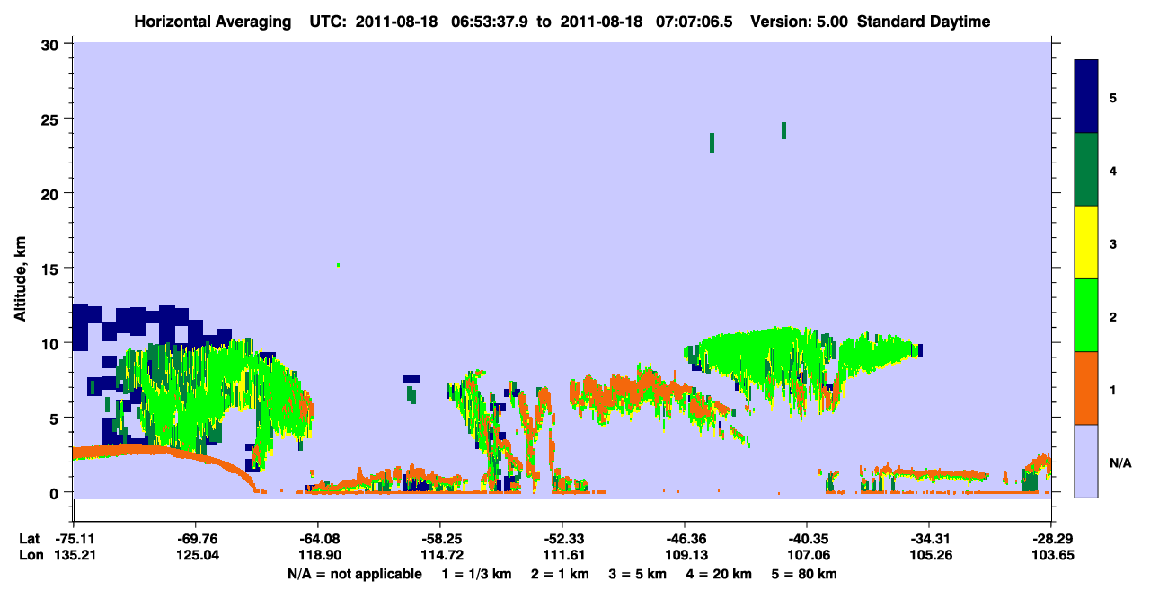Click the color bar label '3'
Viewport: 1168px width, 599px height.
click(x=1113, y=242)
